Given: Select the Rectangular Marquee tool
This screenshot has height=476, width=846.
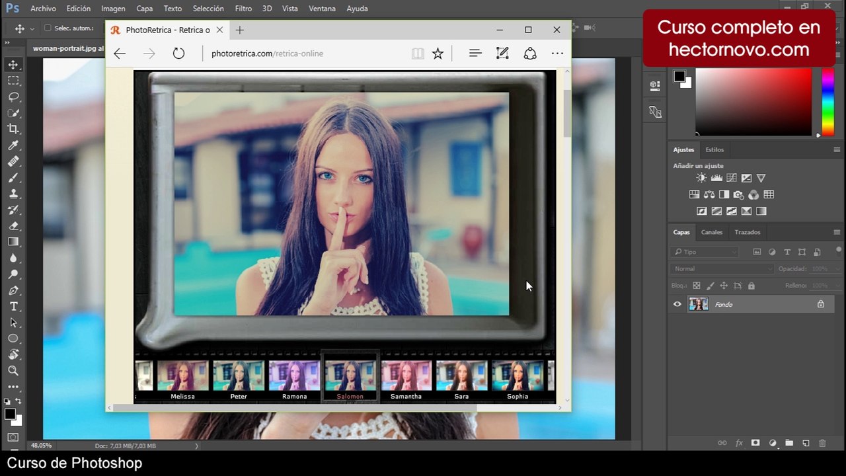Looking at the screenshot, I should coord(13,81).
